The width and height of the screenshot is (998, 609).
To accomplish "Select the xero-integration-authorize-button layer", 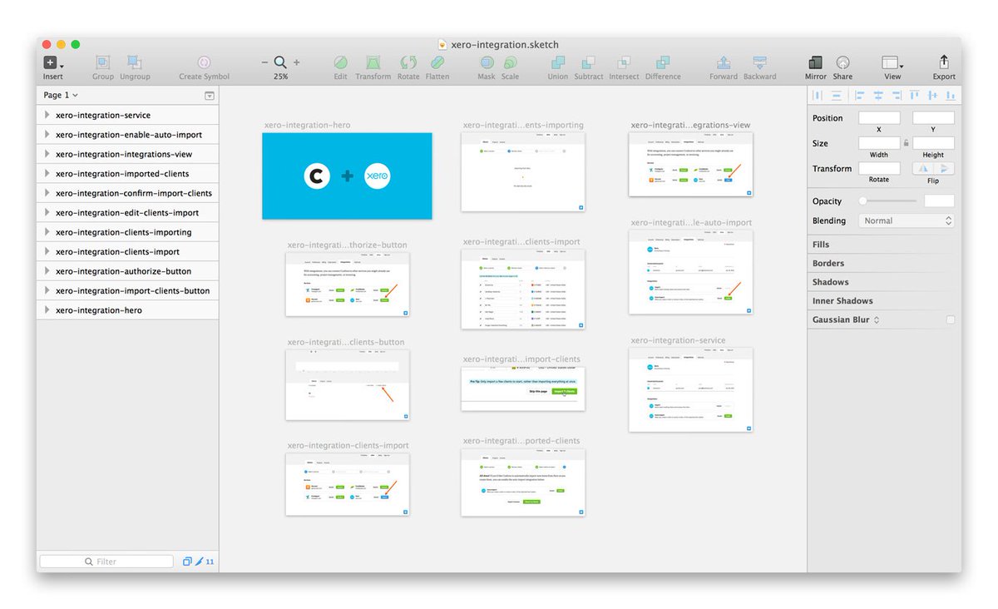I will tap(128, 271).
